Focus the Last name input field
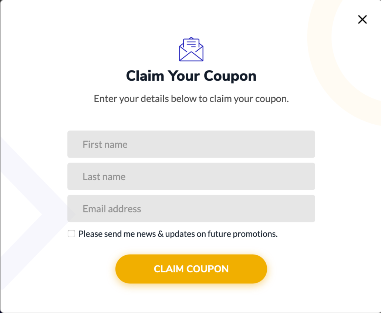The image size is (381, 313). 191,176
